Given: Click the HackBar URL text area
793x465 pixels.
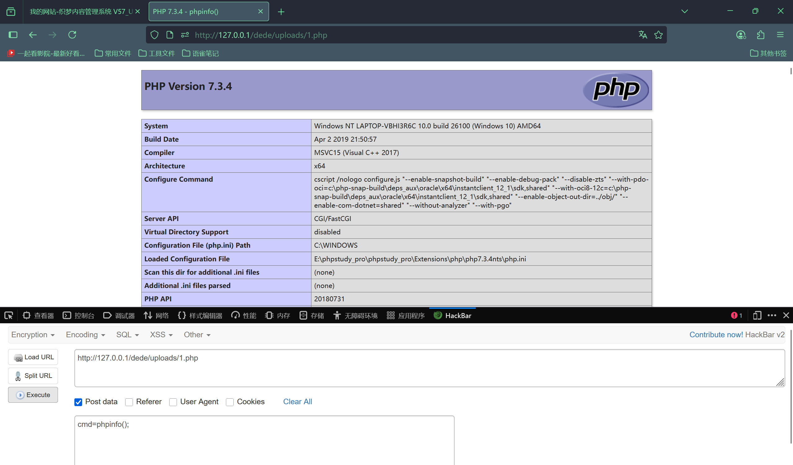Looking at the screenshot, I should [430, 368].
